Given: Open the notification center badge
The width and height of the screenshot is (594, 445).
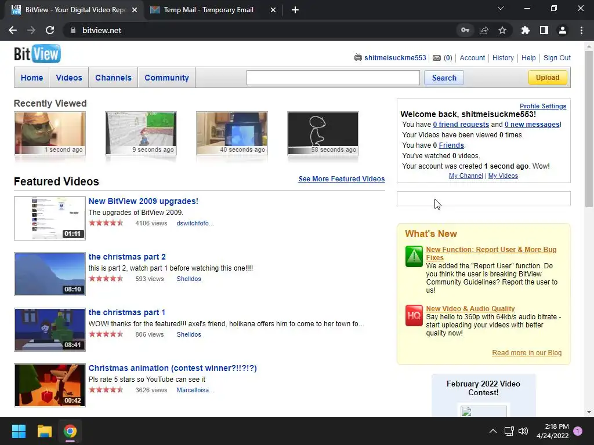Looking at the screenshot, I should click(x=578, y=431).
